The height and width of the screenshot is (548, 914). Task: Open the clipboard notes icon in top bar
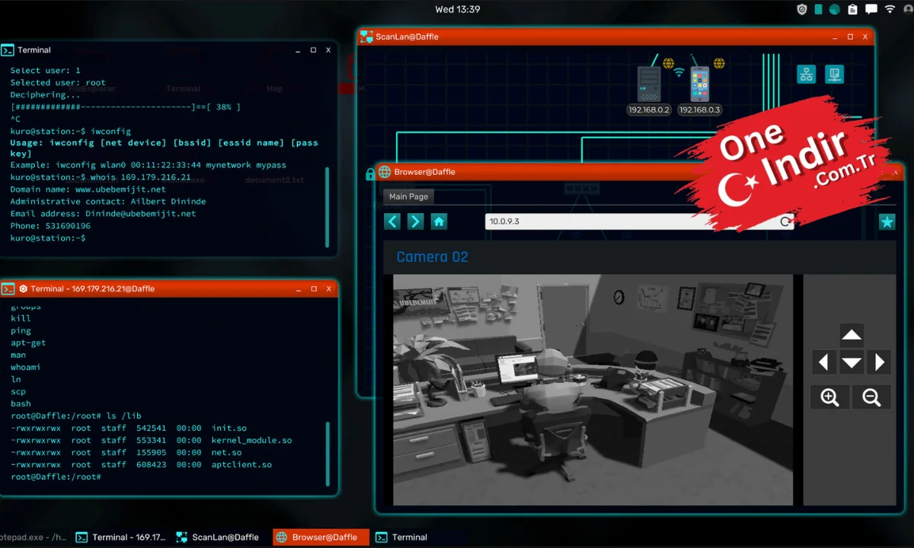tap(852, 9)
